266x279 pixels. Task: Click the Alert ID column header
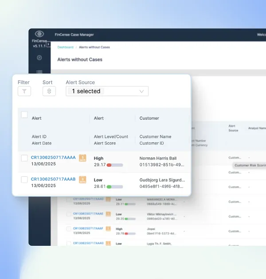[39, 137]
